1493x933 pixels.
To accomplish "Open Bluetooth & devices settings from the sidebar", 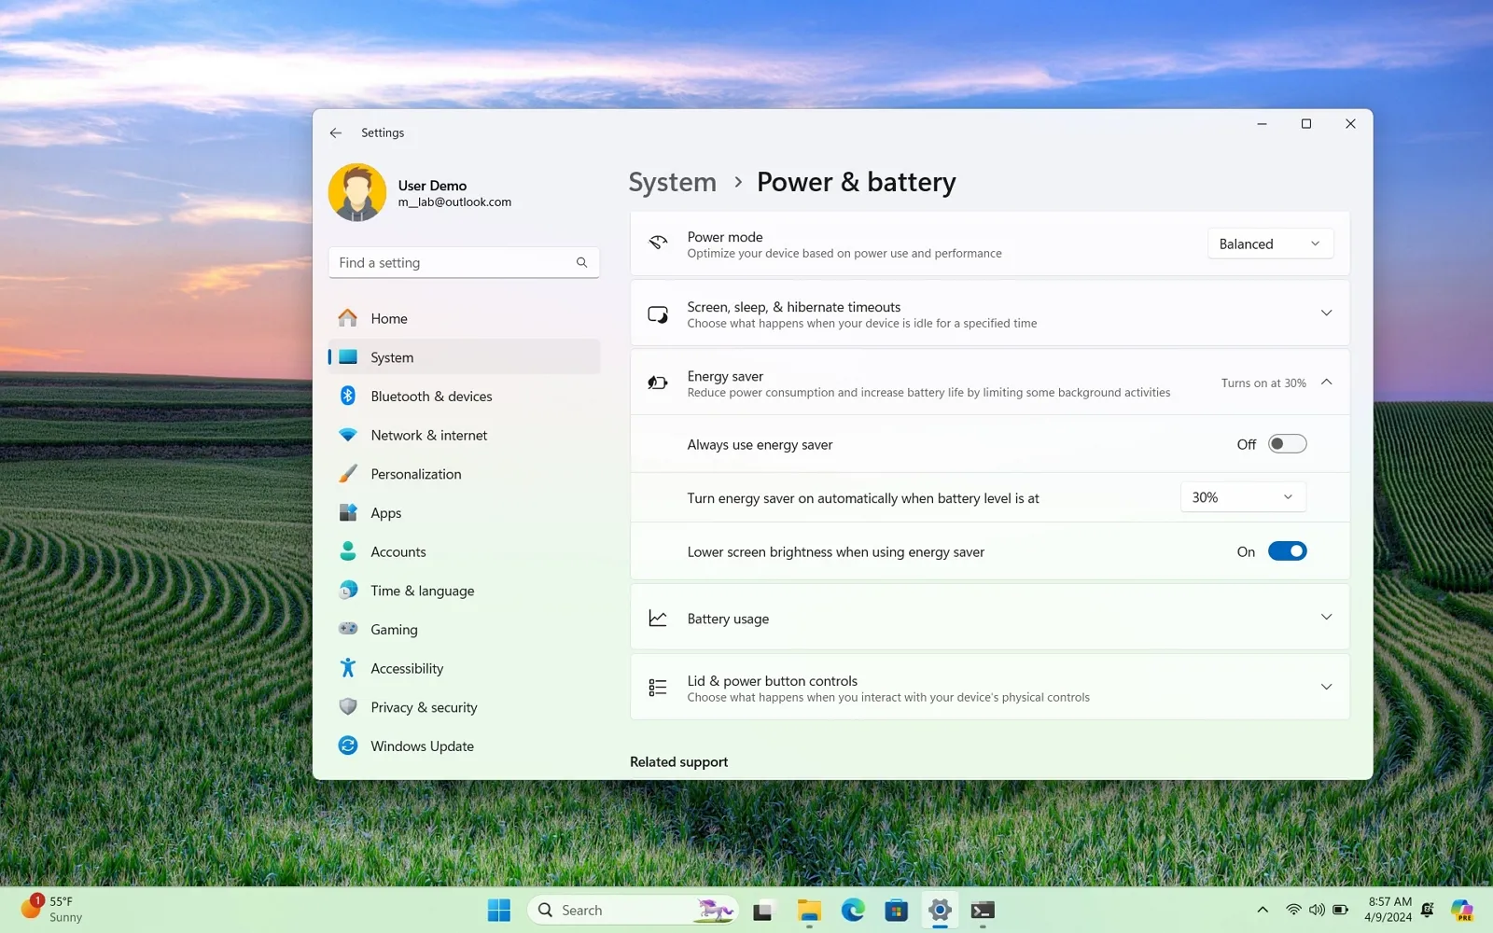I will [431, 396].
